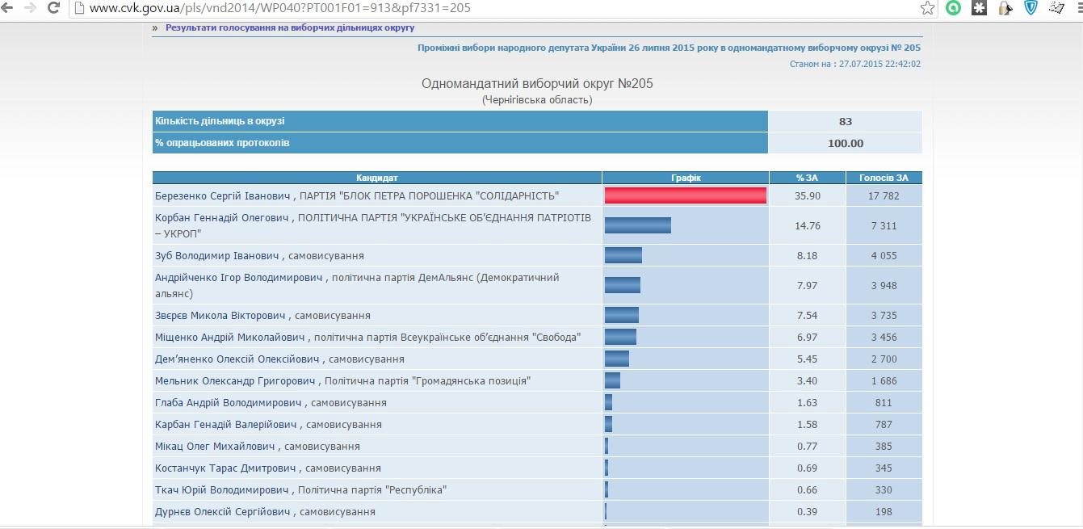Click the page info icon in address bar

(79, 8)
